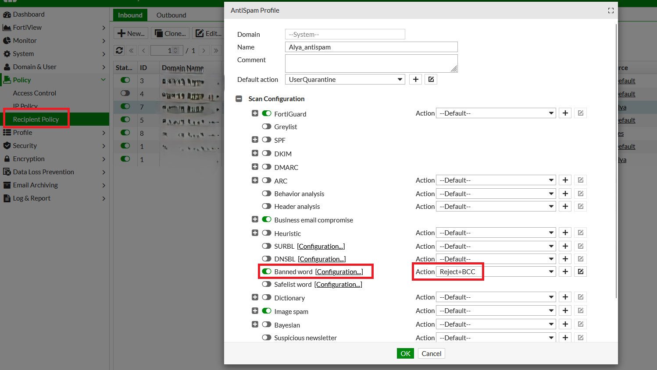Click the Data Loss Prevention icon

[x=7, y=172]
